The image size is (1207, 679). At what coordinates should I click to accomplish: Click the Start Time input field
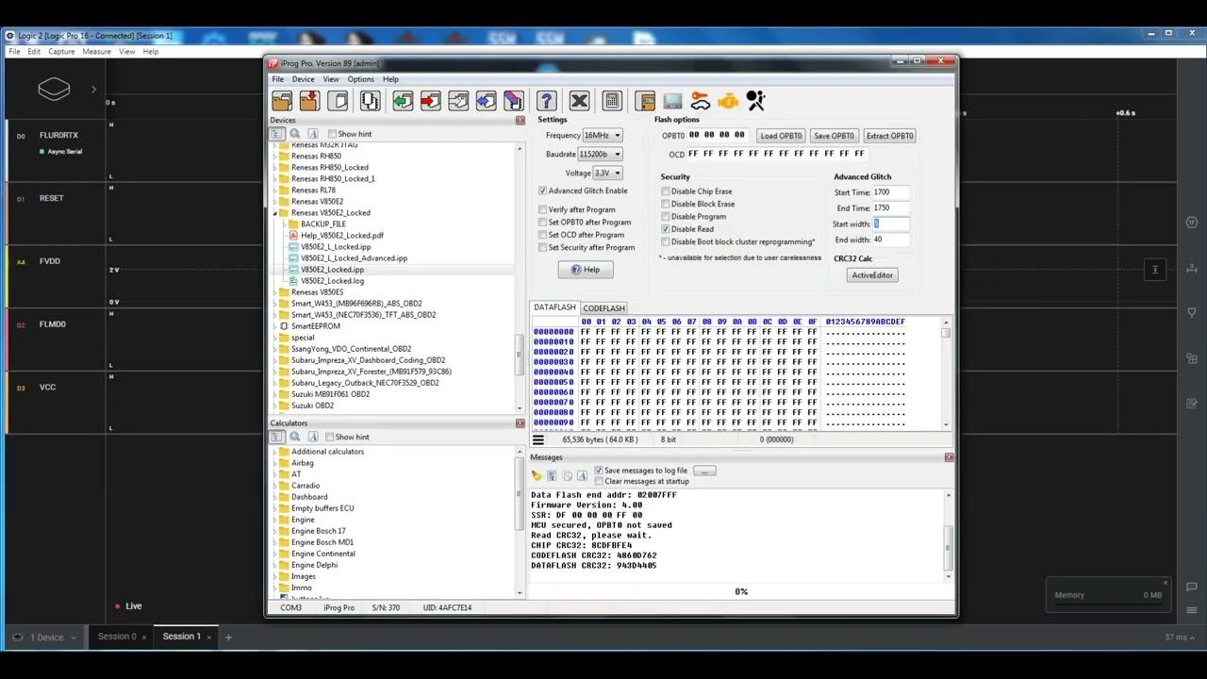tap(890, 192)
